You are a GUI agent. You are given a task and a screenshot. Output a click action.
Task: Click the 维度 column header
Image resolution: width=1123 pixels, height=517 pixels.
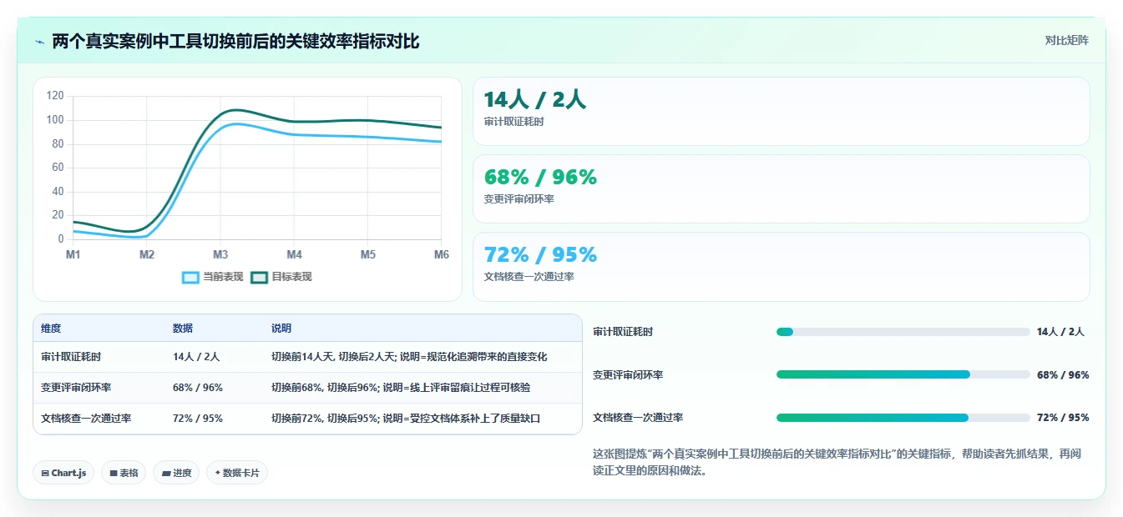click(x=51, y=329)
